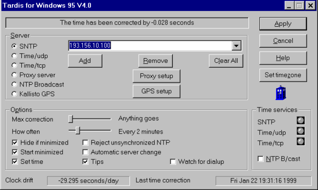
Task: Click the server address field showing 193.156.10.100
Action: click(x=150, y=46)
